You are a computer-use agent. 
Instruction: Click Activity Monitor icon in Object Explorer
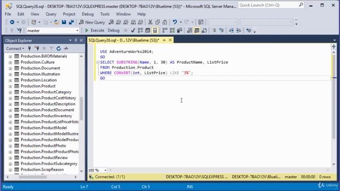(66, 48)
